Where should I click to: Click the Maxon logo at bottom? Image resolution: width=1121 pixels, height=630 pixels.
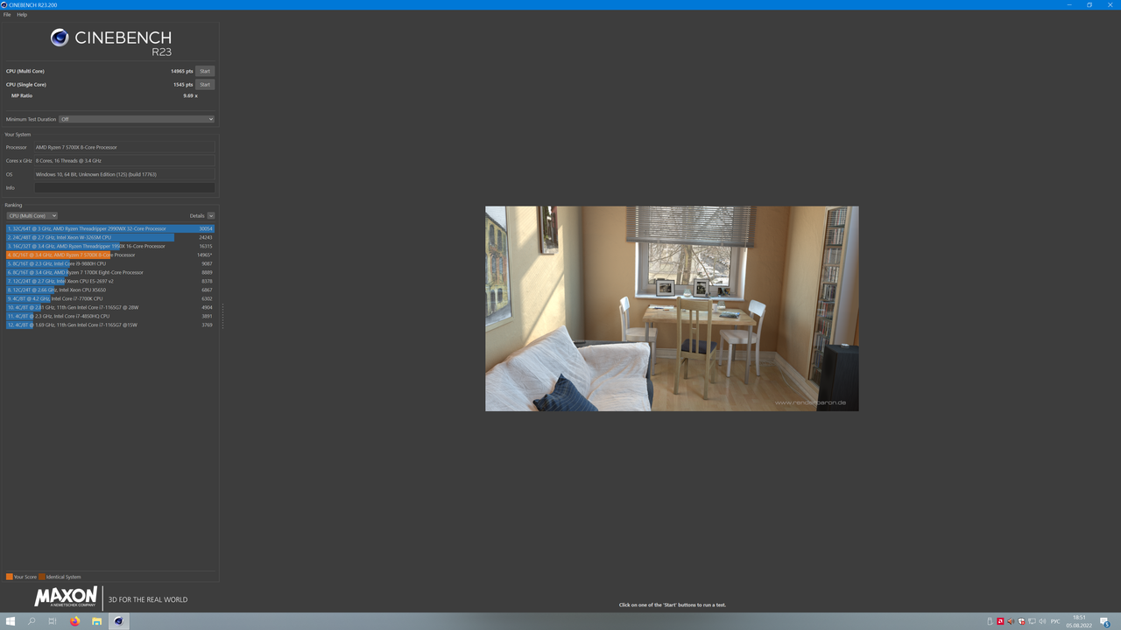(x=66, y=598)
